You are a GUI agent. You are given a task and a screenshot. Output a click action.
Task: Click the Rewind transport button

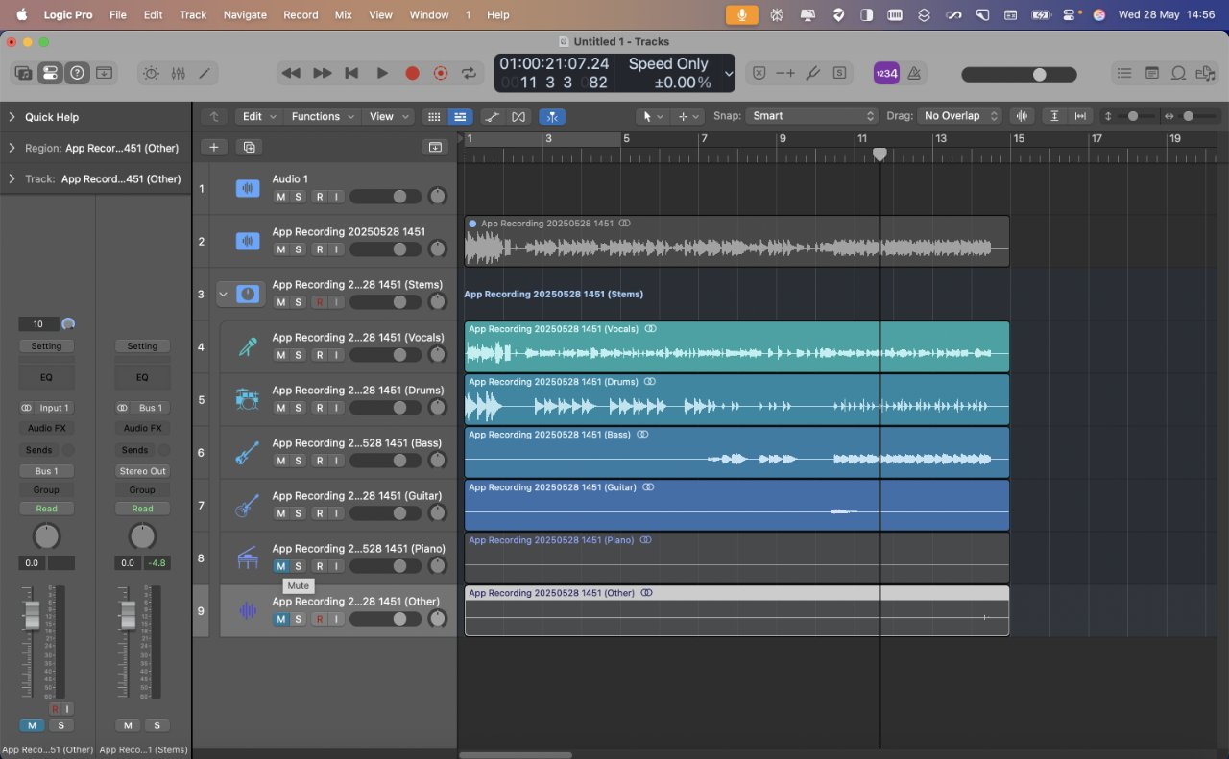[291, 73]
